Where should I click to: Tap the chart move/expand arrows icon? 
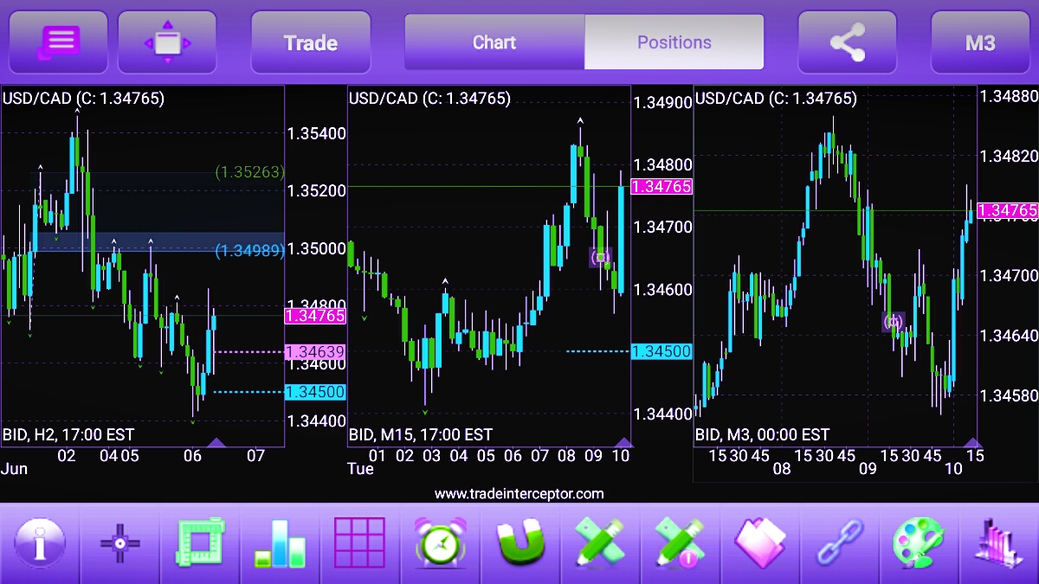[167, 42]
